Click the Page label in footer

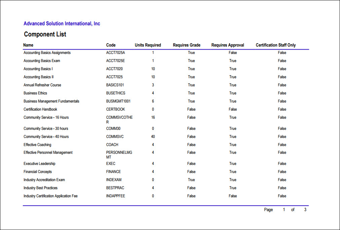click(268, 209)
